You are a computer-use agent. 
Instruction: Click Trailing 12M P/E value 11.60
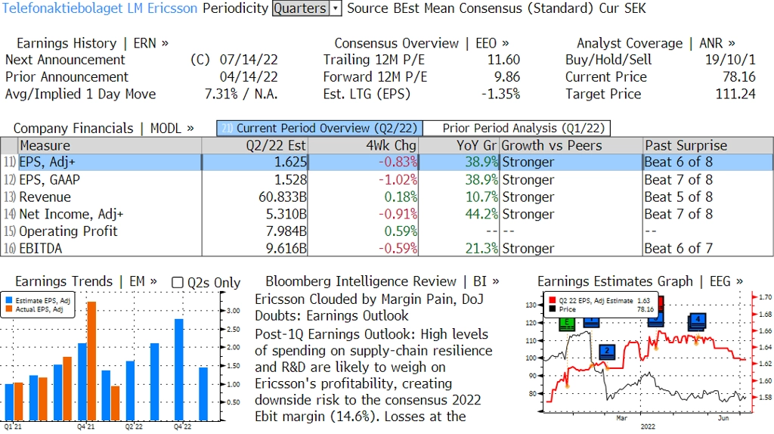[x=503, y=60]
